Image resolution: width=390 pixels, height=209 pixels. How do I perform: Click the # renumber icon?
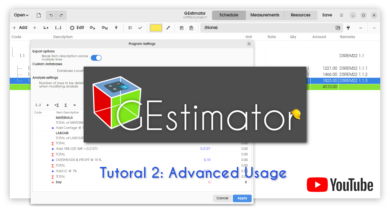click(x=116, y=28)
